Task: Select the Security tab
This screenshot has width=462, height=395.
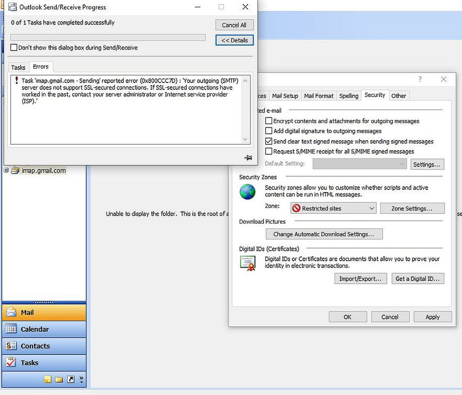Action: [375, 95]
